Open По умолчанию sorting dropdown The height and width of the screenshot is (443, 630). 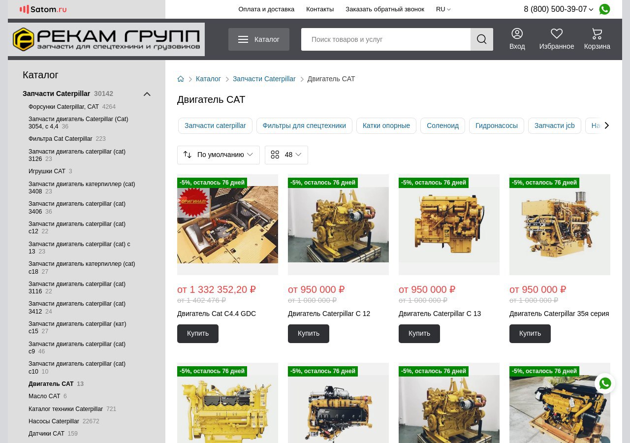pos(219,155)
